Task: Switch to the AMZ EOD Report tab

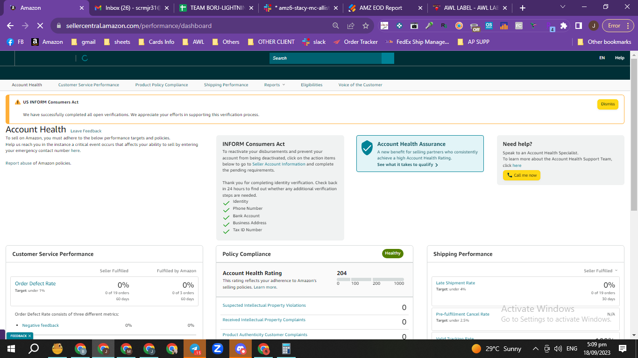Action: tap(385, 8)
